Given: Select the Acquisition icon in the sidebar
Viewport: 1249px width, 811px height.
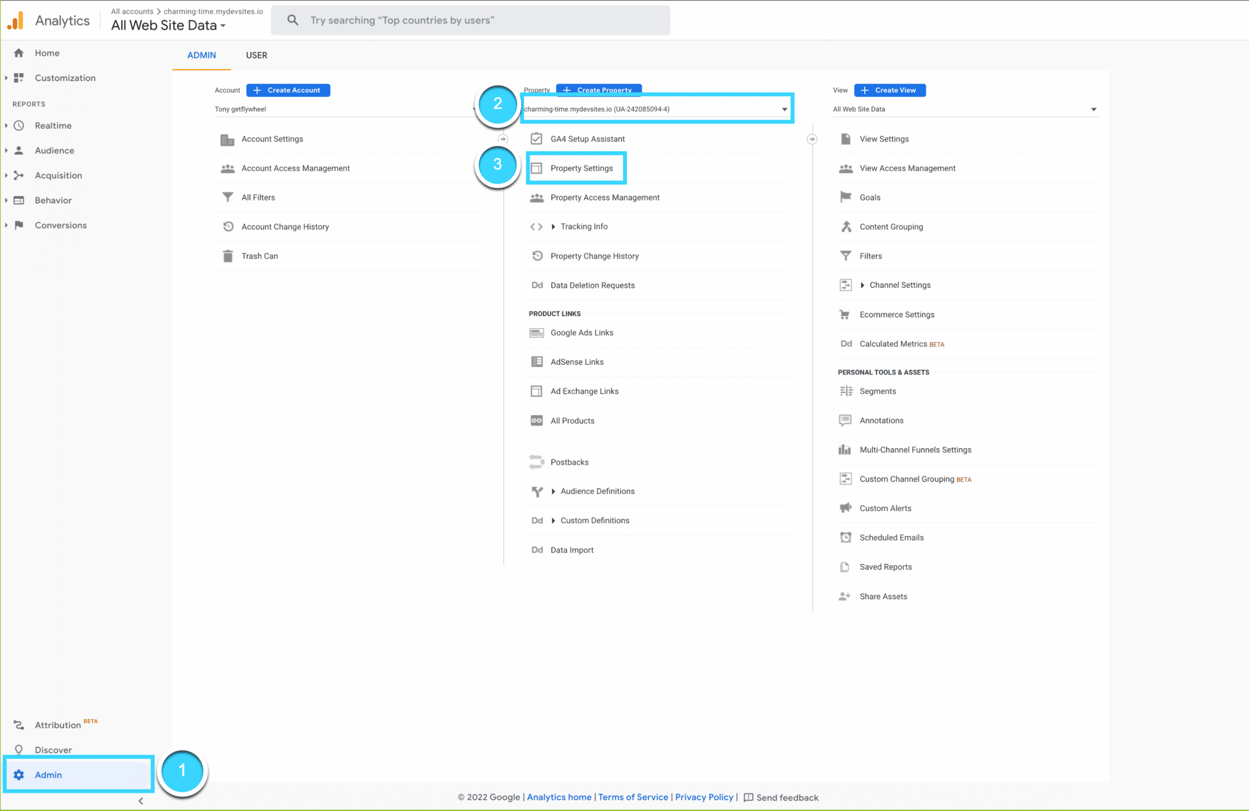Looking at the screenshot, I should point(18,175).
